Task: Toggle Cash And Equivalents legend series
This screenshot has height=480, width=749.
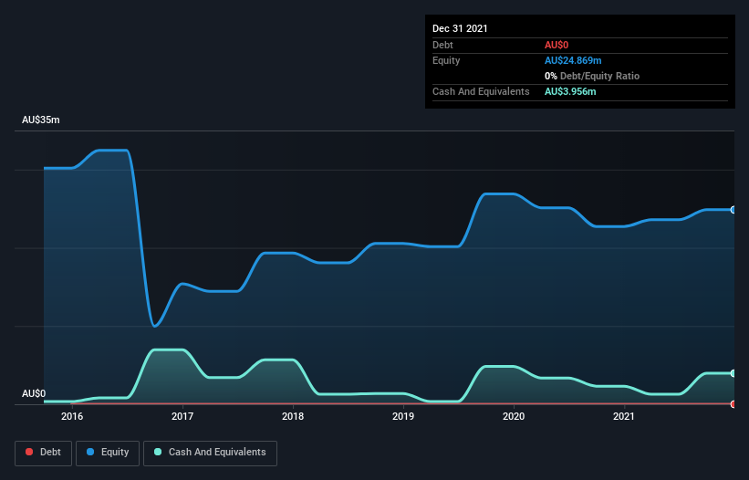Action: point(210,453)
